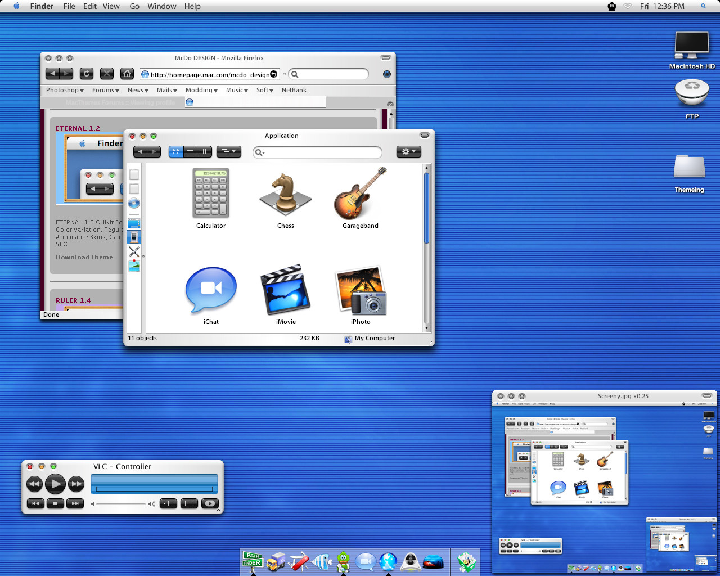Select the disc item in Finder sidebar

point(134,203)
